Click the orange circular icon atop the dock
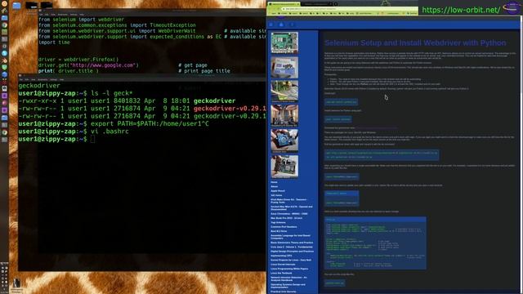 click(4, 3)
